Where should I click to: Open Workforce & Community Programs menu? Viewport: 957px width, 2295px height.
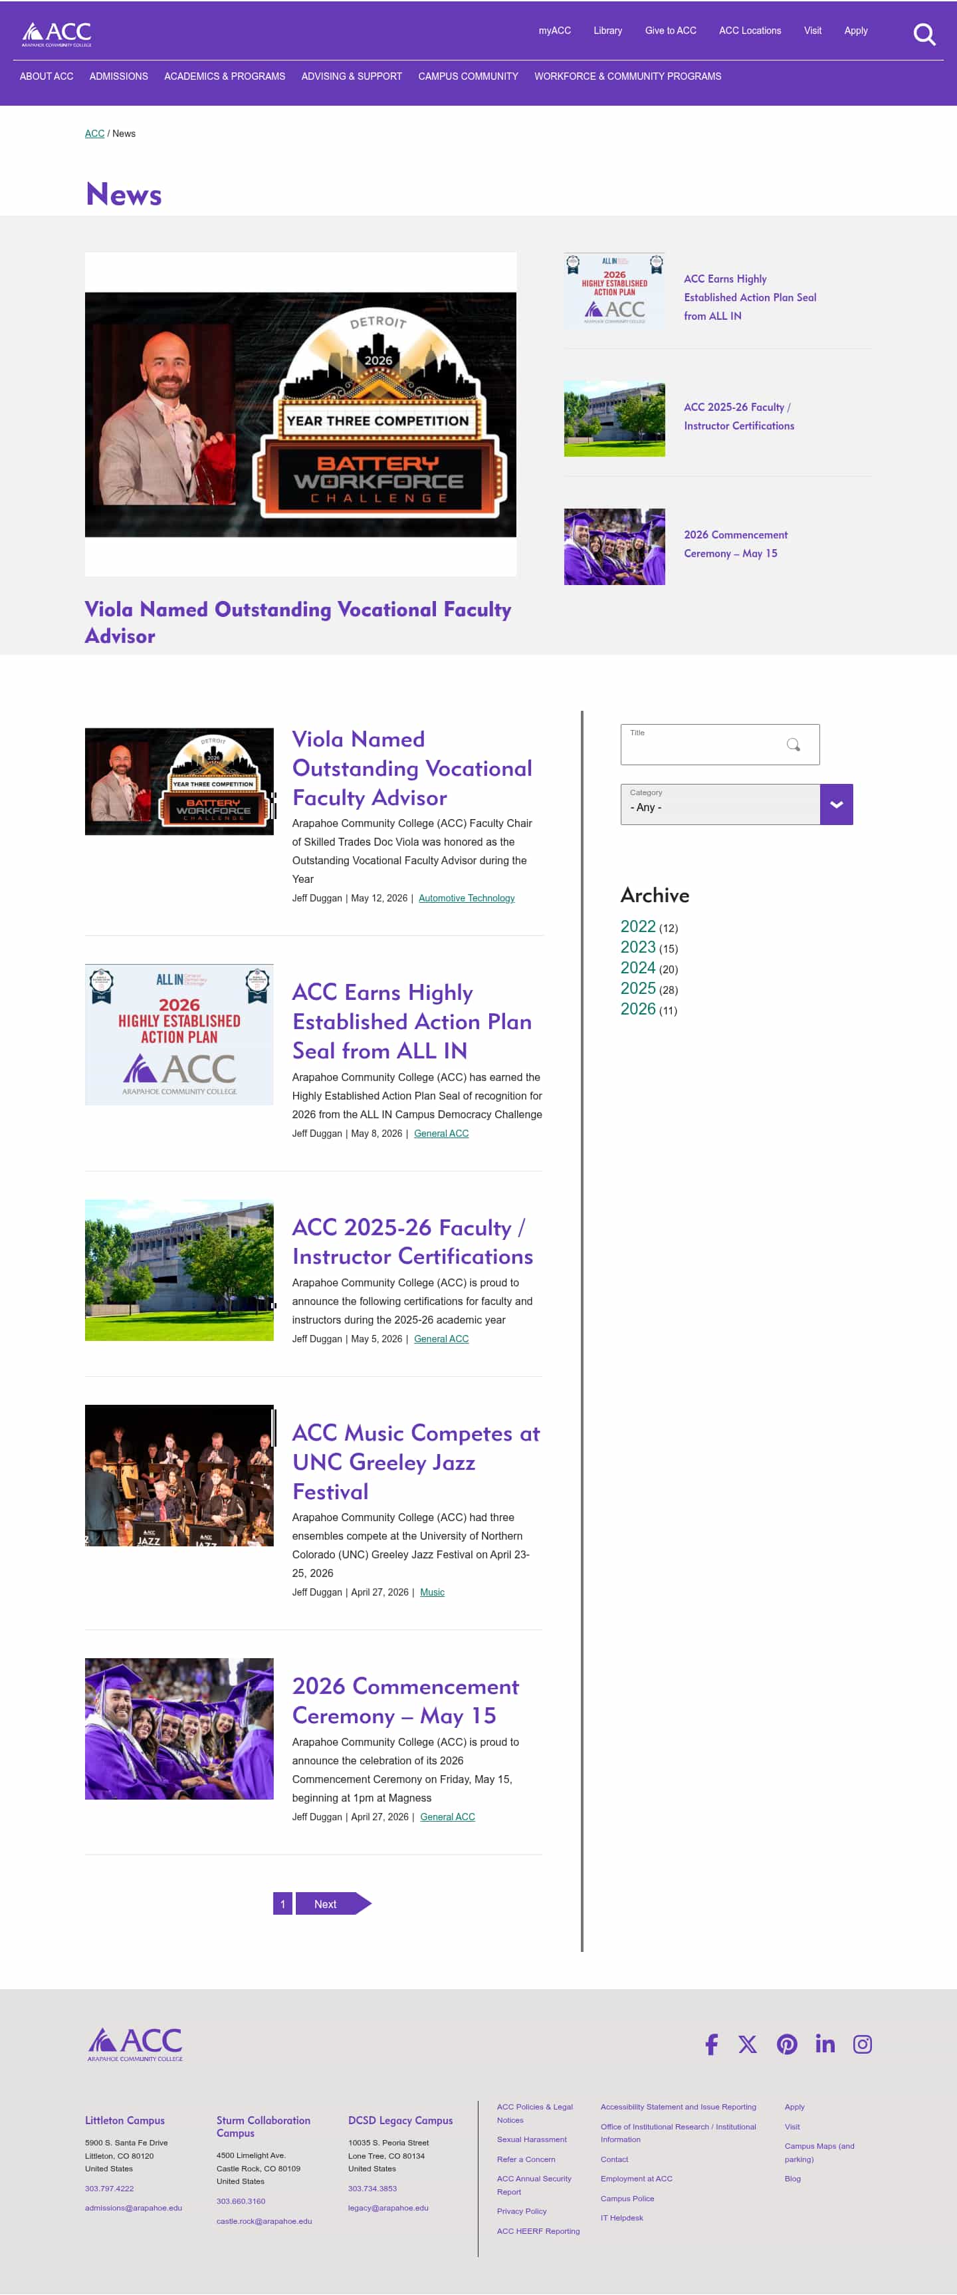point(627,76)
